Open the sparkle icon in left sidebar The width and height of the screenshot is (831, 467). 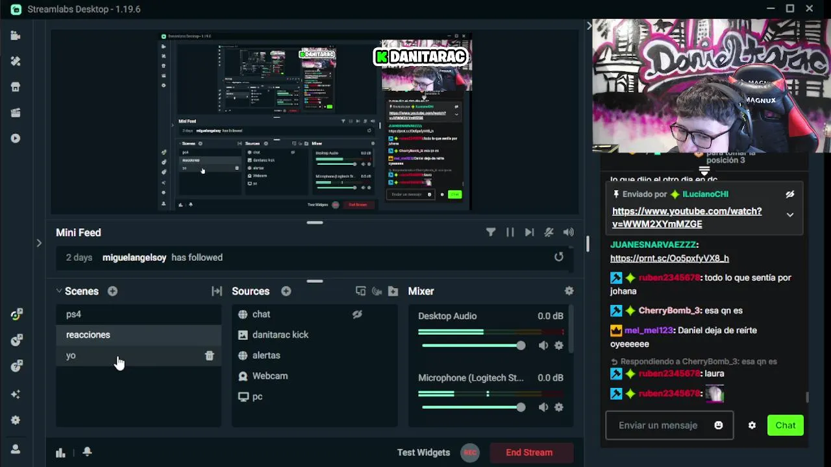coord(16,394)
